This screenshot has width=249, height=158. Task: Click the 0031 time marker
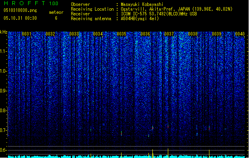tap(27, 34)
